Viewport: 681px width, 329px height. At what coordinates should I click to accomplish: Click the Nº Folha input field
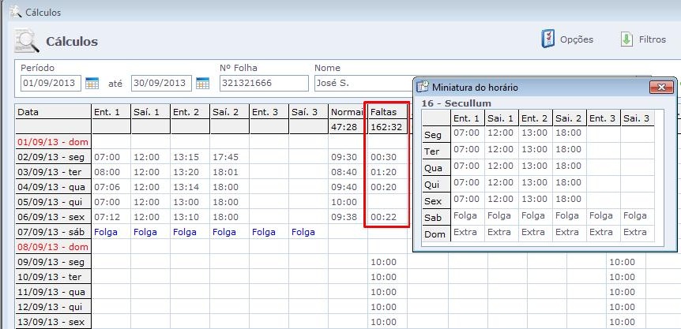(263, 83)
